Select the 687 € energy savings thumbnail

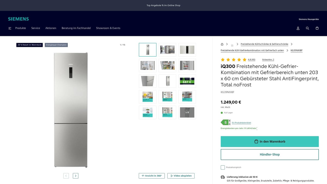tap(187, 81)
